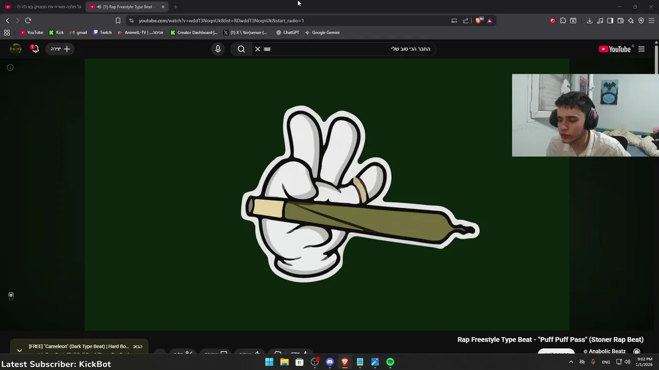Viewport: 659px width, 370px height.
Task: Open the Brave main hamburger menu
Action: coord(651,21)
